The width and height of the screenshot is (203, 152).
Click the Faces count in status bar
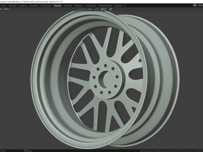coord(187,151)
